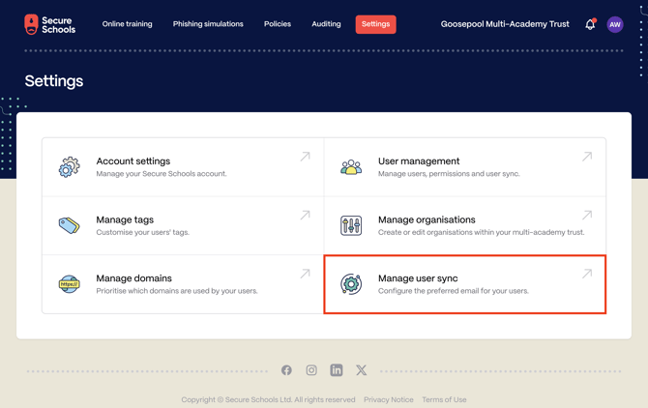Open the Facebook footer icon

point(286,370)
